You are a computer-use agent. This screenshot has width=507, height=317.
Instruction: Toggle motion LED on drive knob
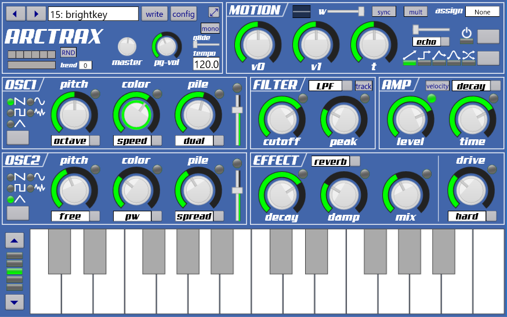click(x=492, y=169)
